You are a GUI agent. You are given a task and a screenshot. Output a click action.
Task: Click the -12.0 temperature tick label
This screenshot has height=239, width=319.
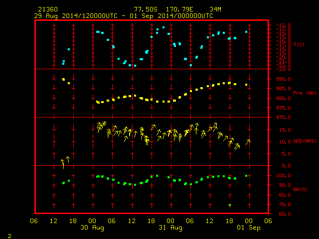(x=284, y=25)
